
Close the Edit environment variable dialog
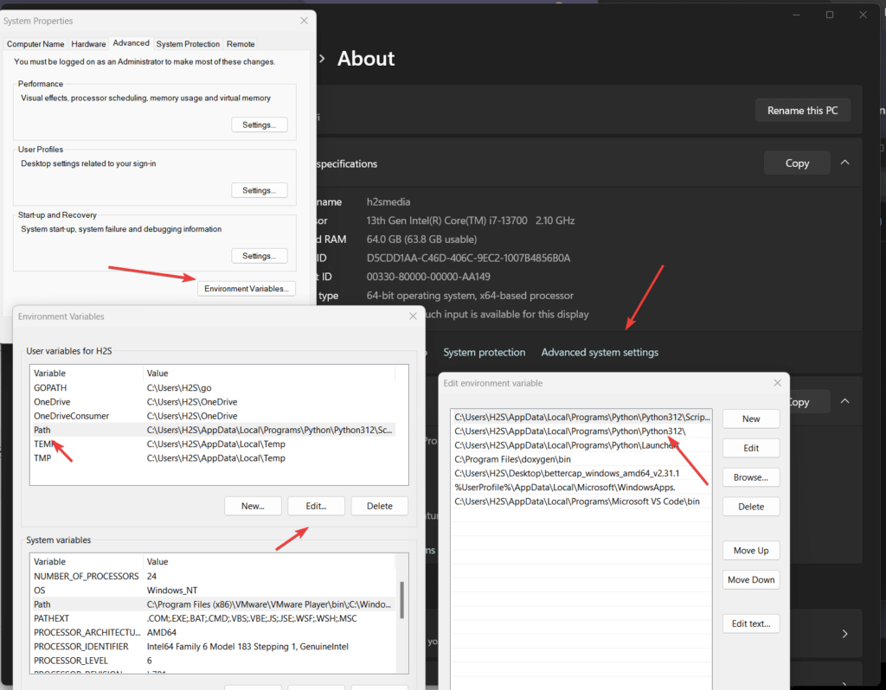tap(776, 383)
